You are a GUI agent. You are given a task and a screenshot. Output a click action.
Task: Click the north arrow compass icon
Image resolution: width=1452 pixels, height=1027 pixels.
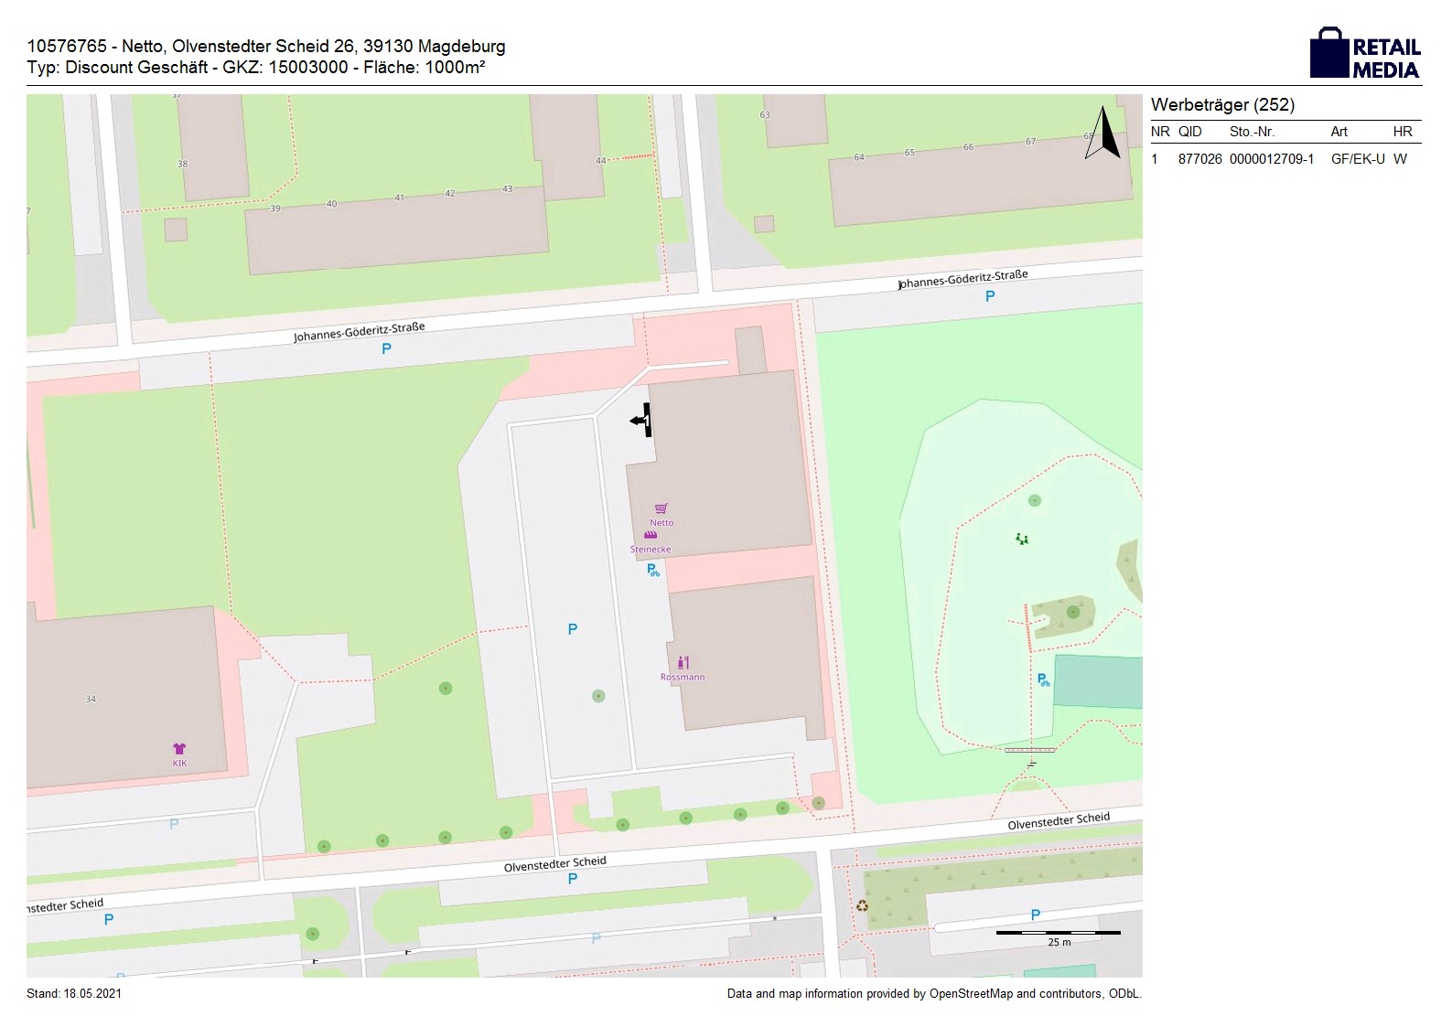[1103, 134]
